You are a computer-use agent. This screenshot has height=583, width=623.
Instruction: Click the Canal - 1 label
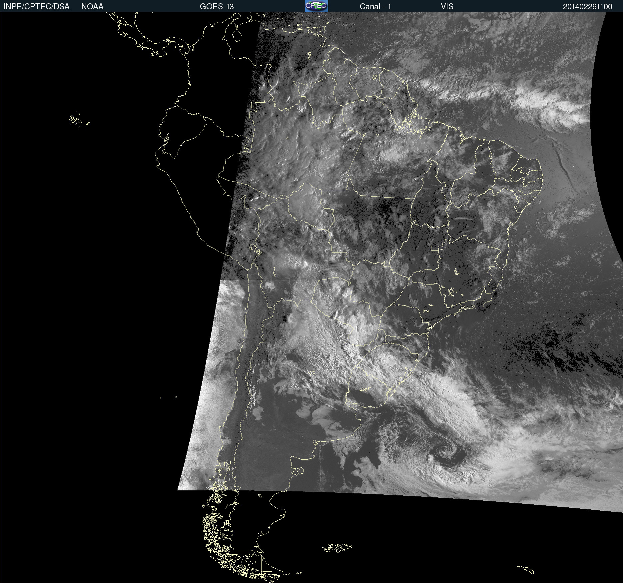click(x=375, y=7)
